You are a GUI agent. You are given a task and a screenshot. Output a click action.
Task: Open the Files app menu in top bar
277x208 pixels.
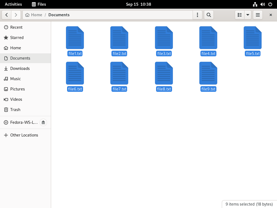pos(39,4)
